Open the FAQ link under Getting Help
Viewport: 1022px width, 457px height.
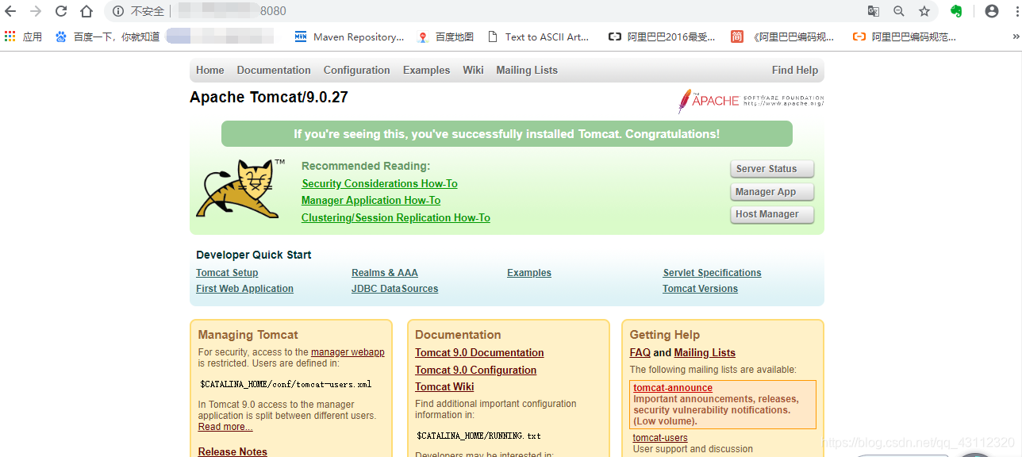tap(640, 353)
